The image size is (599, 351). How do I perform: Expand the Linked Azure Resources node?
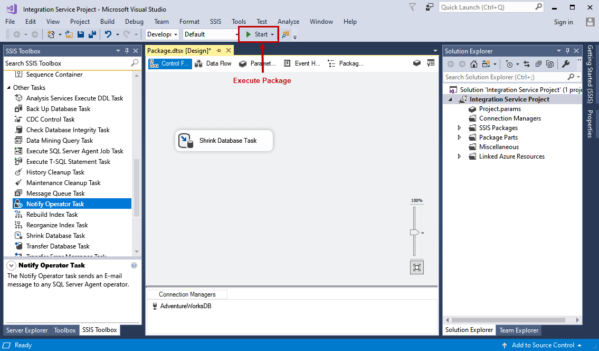point(459,156)
